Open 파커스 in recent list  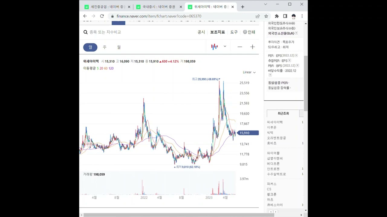(272, 184)
